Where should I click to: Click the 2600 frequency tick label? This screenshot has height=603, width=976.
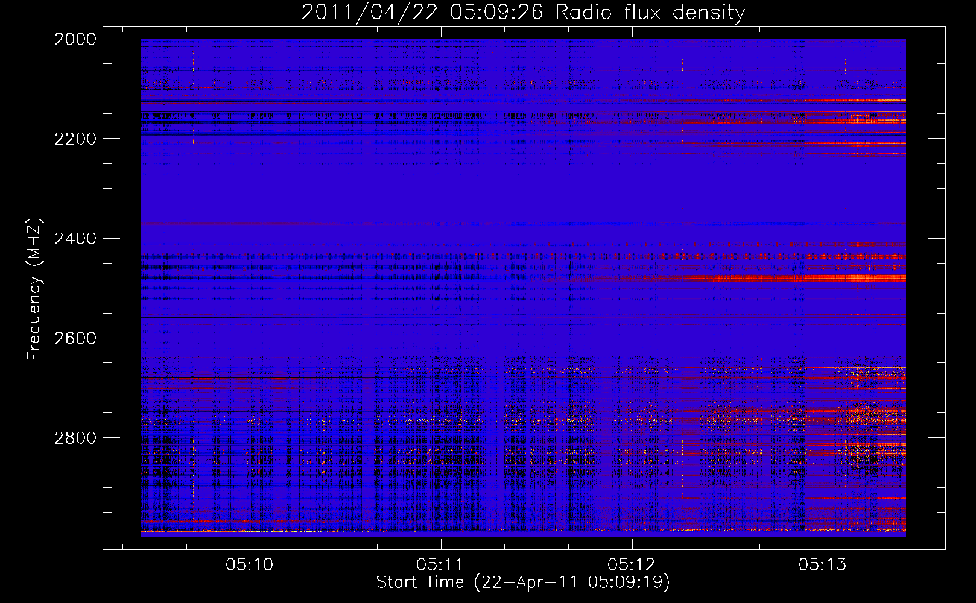pos(75,338)
